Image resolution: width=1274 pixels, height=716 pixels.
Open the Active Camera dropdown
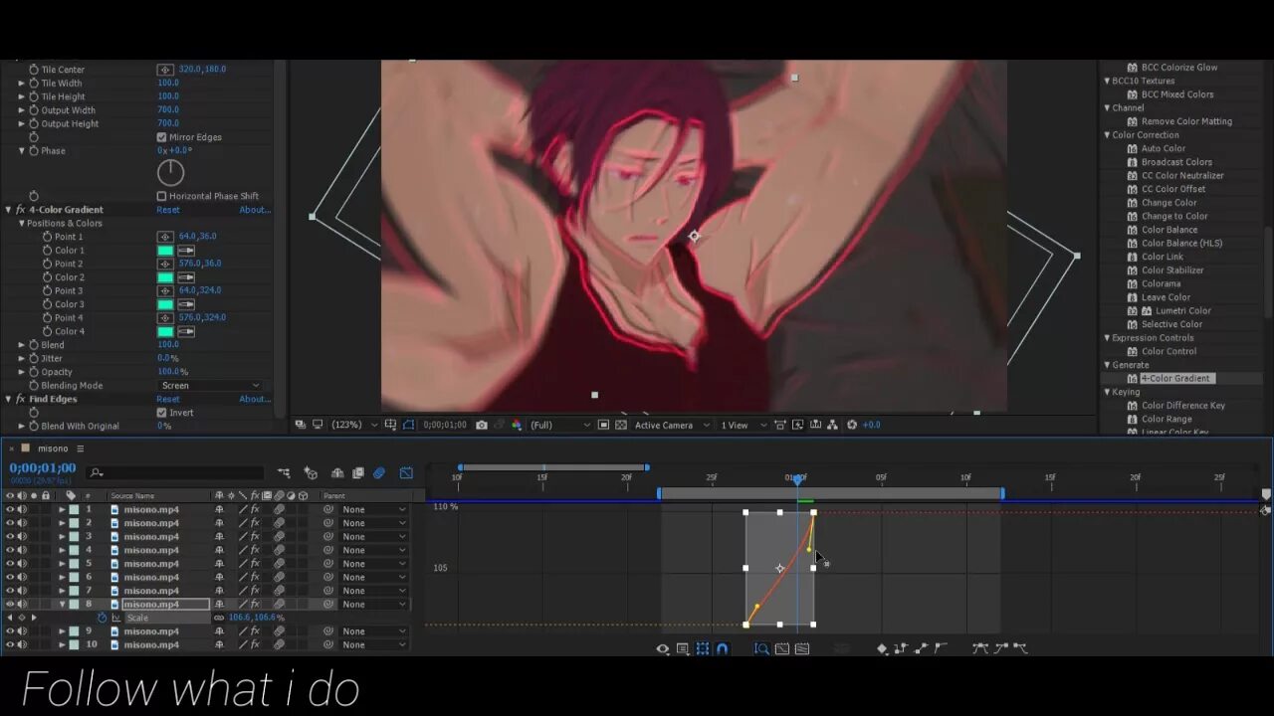[x=672, y=425]
